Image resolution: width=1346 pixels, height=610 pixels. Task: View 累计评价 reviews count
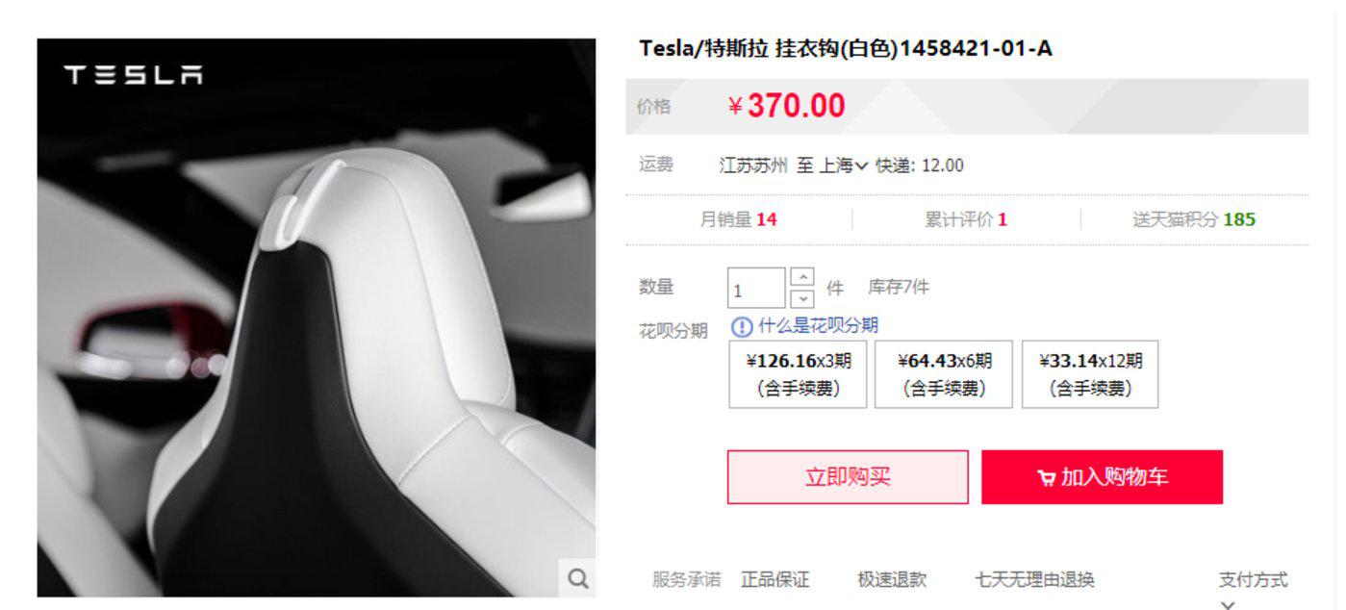(966, 219)
